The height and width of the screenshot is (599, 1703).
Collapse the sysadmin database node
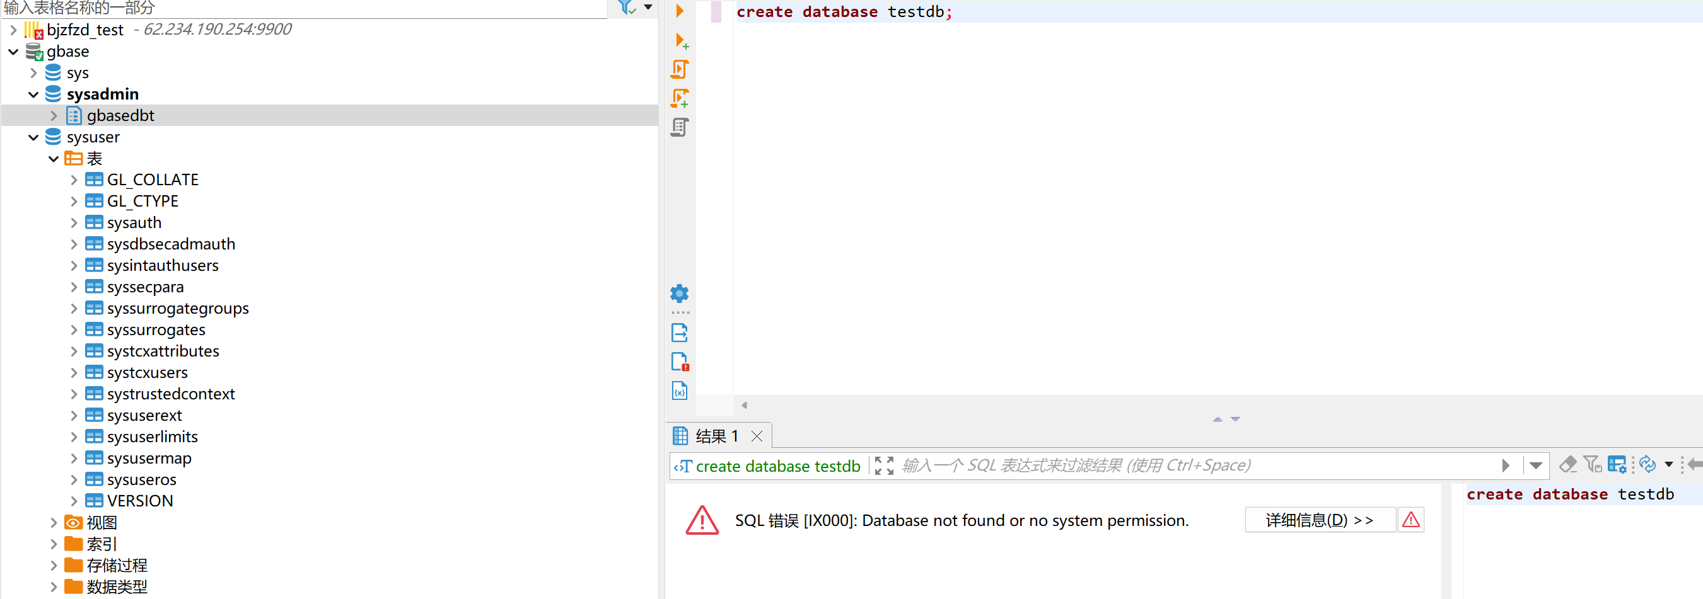pos(33,94)
